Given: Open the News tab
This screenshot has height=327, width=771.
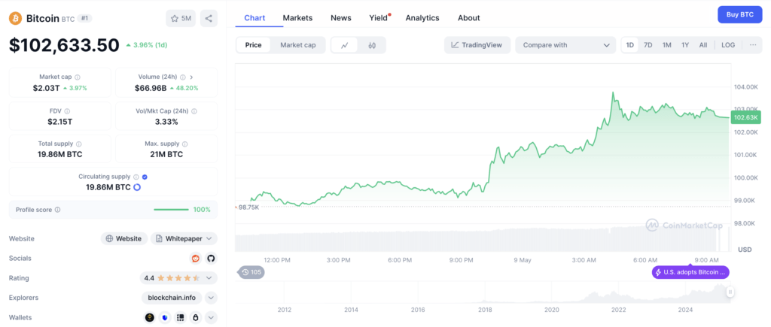Looking at the screenshot, I should pyautogui.click(x=341, y=18).
